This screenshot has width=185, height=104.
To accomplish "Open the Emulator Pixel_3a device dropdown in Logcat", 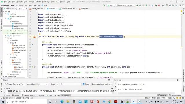I will [14, 84].
